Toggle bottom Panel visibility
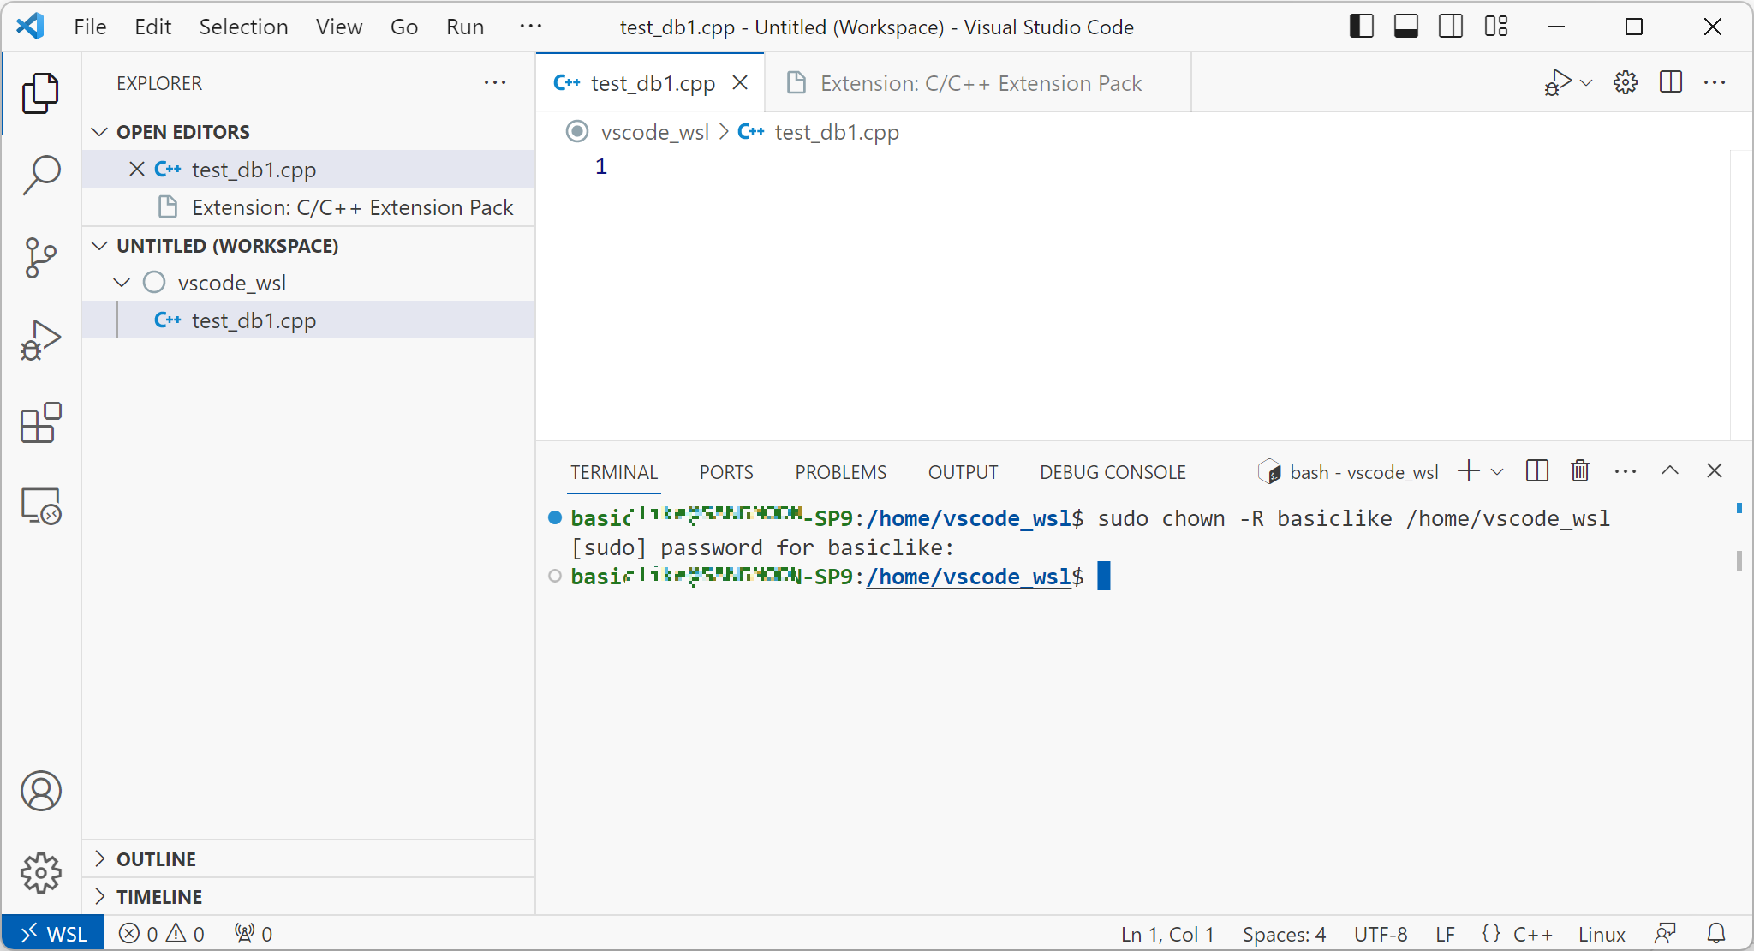 (x=1405, y=27)
